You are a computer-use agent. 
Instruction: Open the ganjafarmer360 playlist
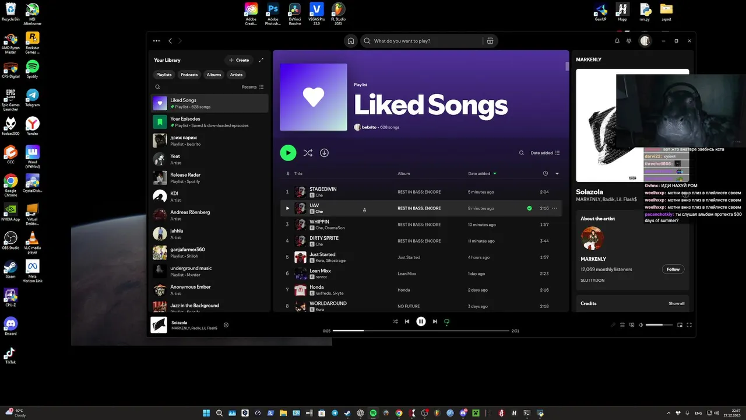(x=210, y=253)
